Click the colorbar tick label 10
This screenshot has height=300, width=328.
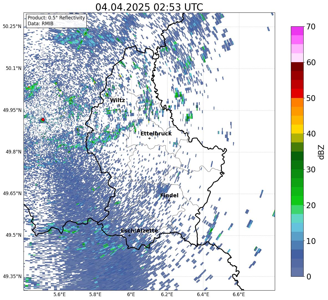[x=311, y=241]
